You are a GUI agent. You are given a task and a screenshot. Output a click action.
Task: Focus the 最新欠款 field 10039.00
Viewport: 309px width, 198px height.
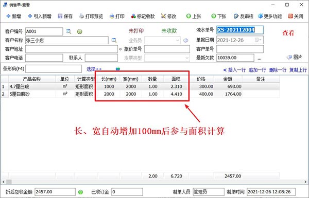coord(235,58)
